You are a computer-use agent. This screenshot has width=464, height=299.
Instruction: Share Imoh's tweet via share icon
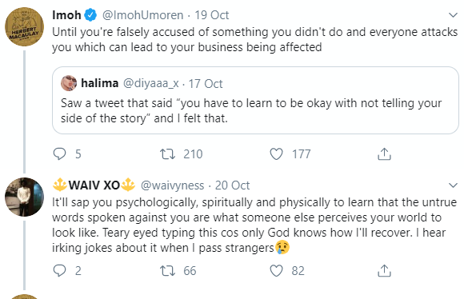[384, 154]
